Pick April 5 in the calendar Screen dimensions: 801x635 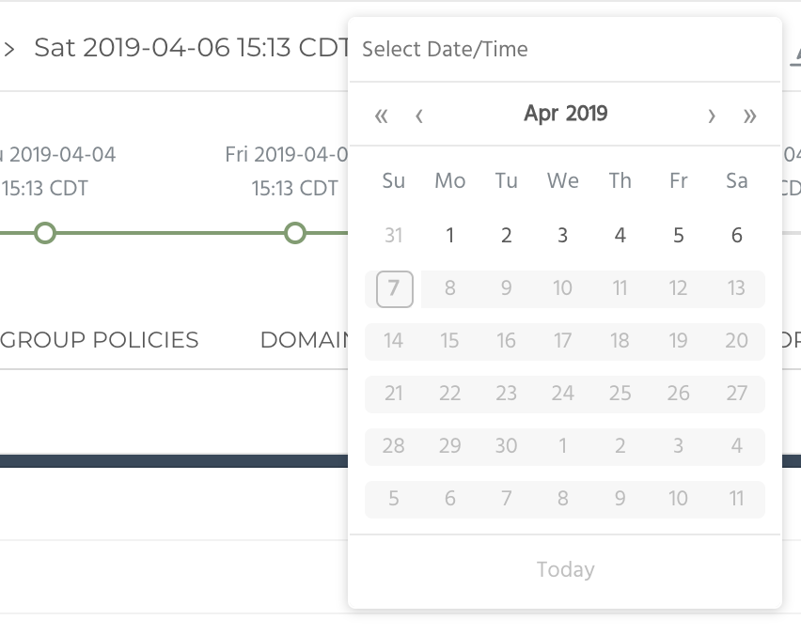678,236
